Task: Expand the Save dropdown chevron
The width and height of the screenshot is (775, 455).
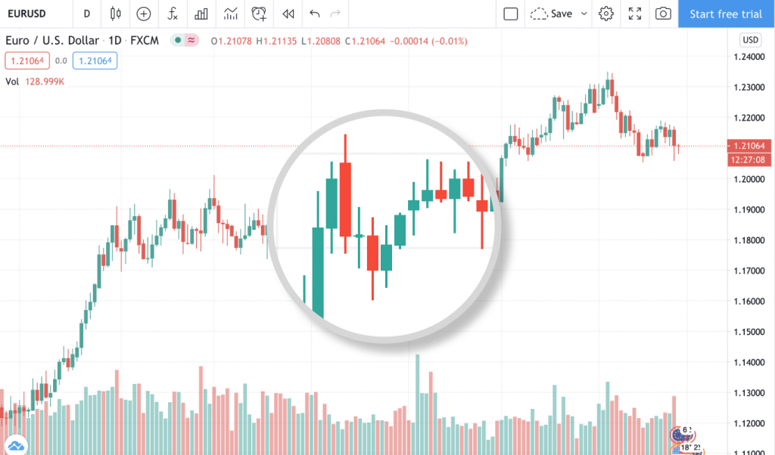Action: tap(584, 14)
